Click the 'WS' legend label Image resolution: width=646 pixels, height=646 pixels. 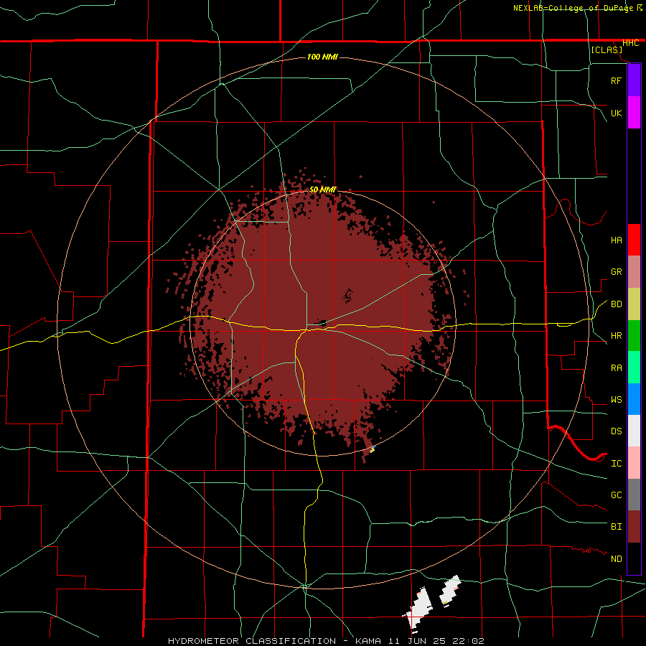point(616,400)
